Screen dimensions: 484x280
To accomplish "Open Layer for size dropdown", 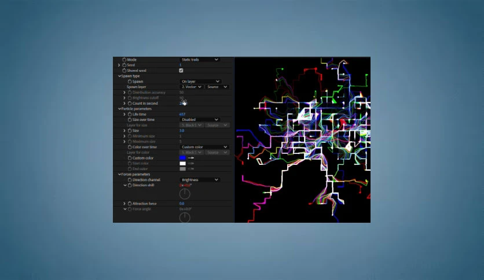I will click(x=191, y=125).
